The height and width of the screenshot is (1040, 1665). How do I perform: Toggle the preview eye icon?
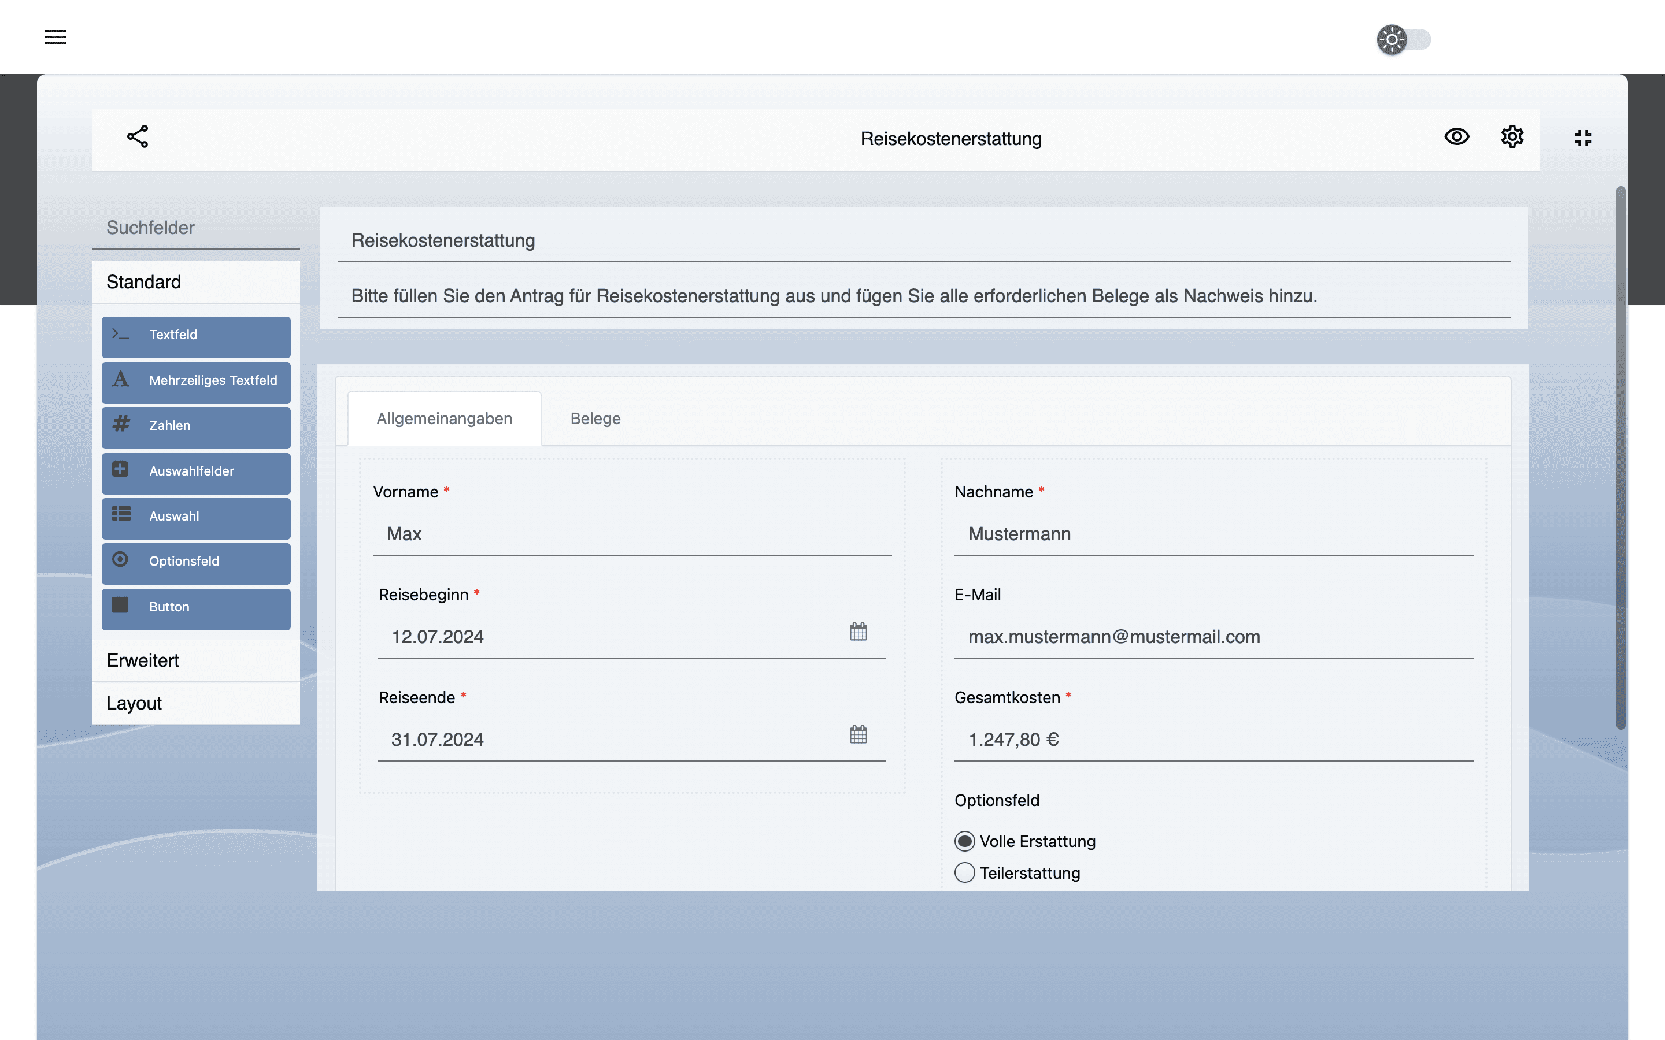(1456, 137)
